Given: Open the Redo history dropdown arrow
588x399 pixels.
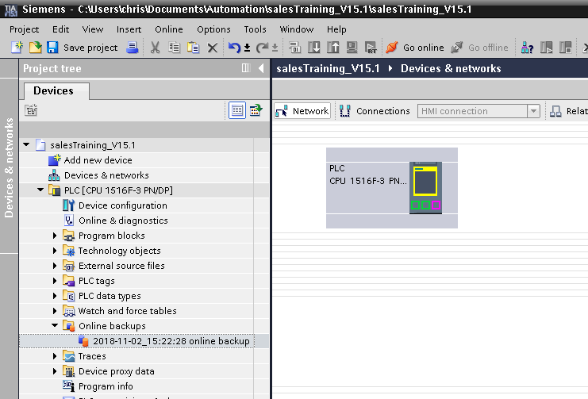Looking at the screenshot, I should (x=275, y=48).
